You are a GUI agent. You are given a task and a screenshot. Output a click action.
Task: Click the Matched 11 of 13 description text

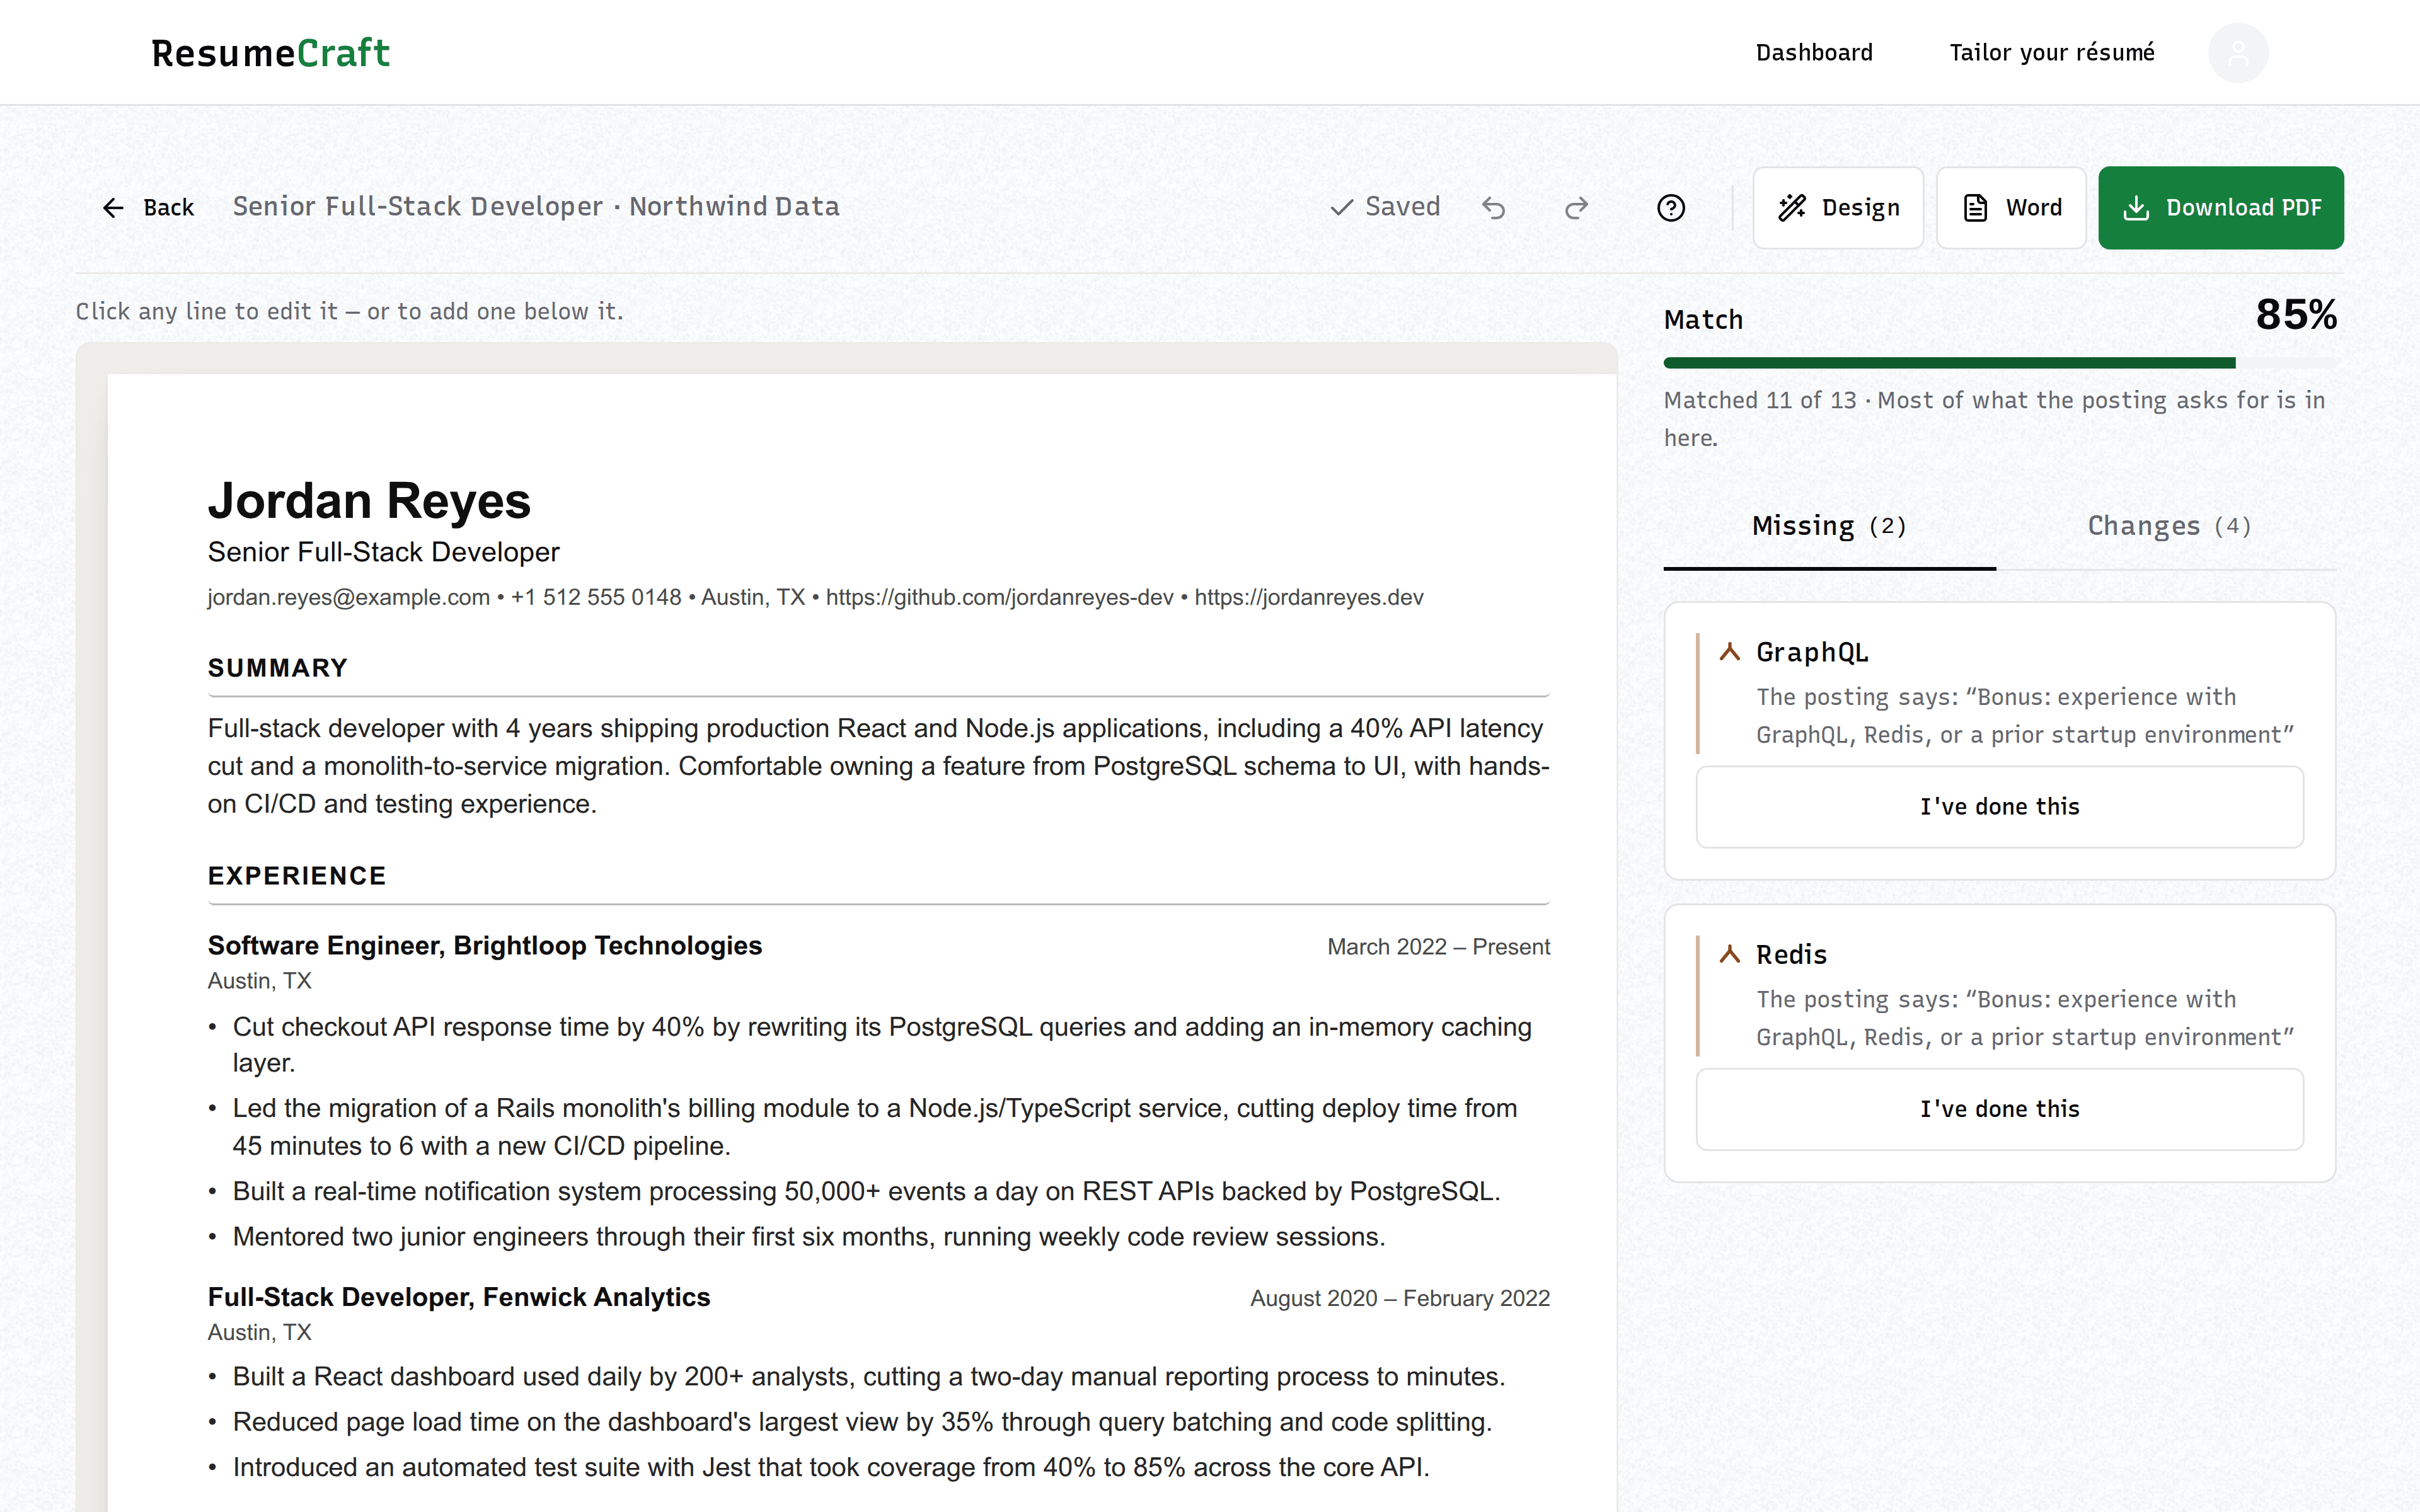(x=1994, y=419)
